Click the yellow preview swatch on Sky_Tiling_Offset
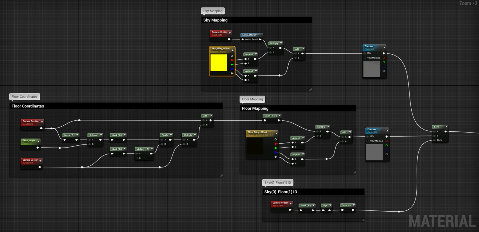This screenshot has width=479, height=232. [x=219, y=62]
